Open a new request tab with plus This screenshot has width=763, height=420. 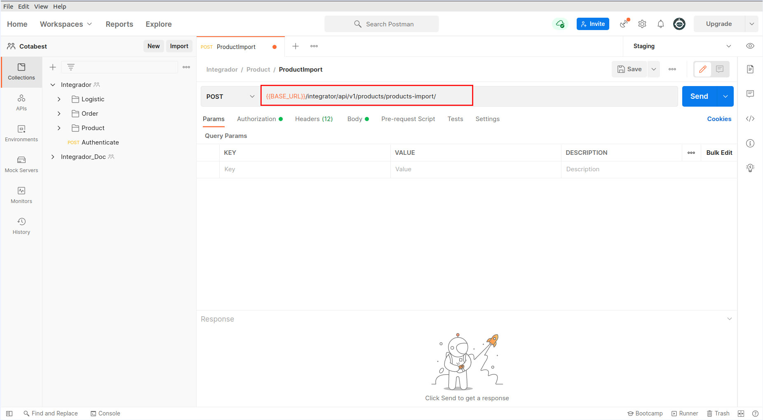(296, 46)
